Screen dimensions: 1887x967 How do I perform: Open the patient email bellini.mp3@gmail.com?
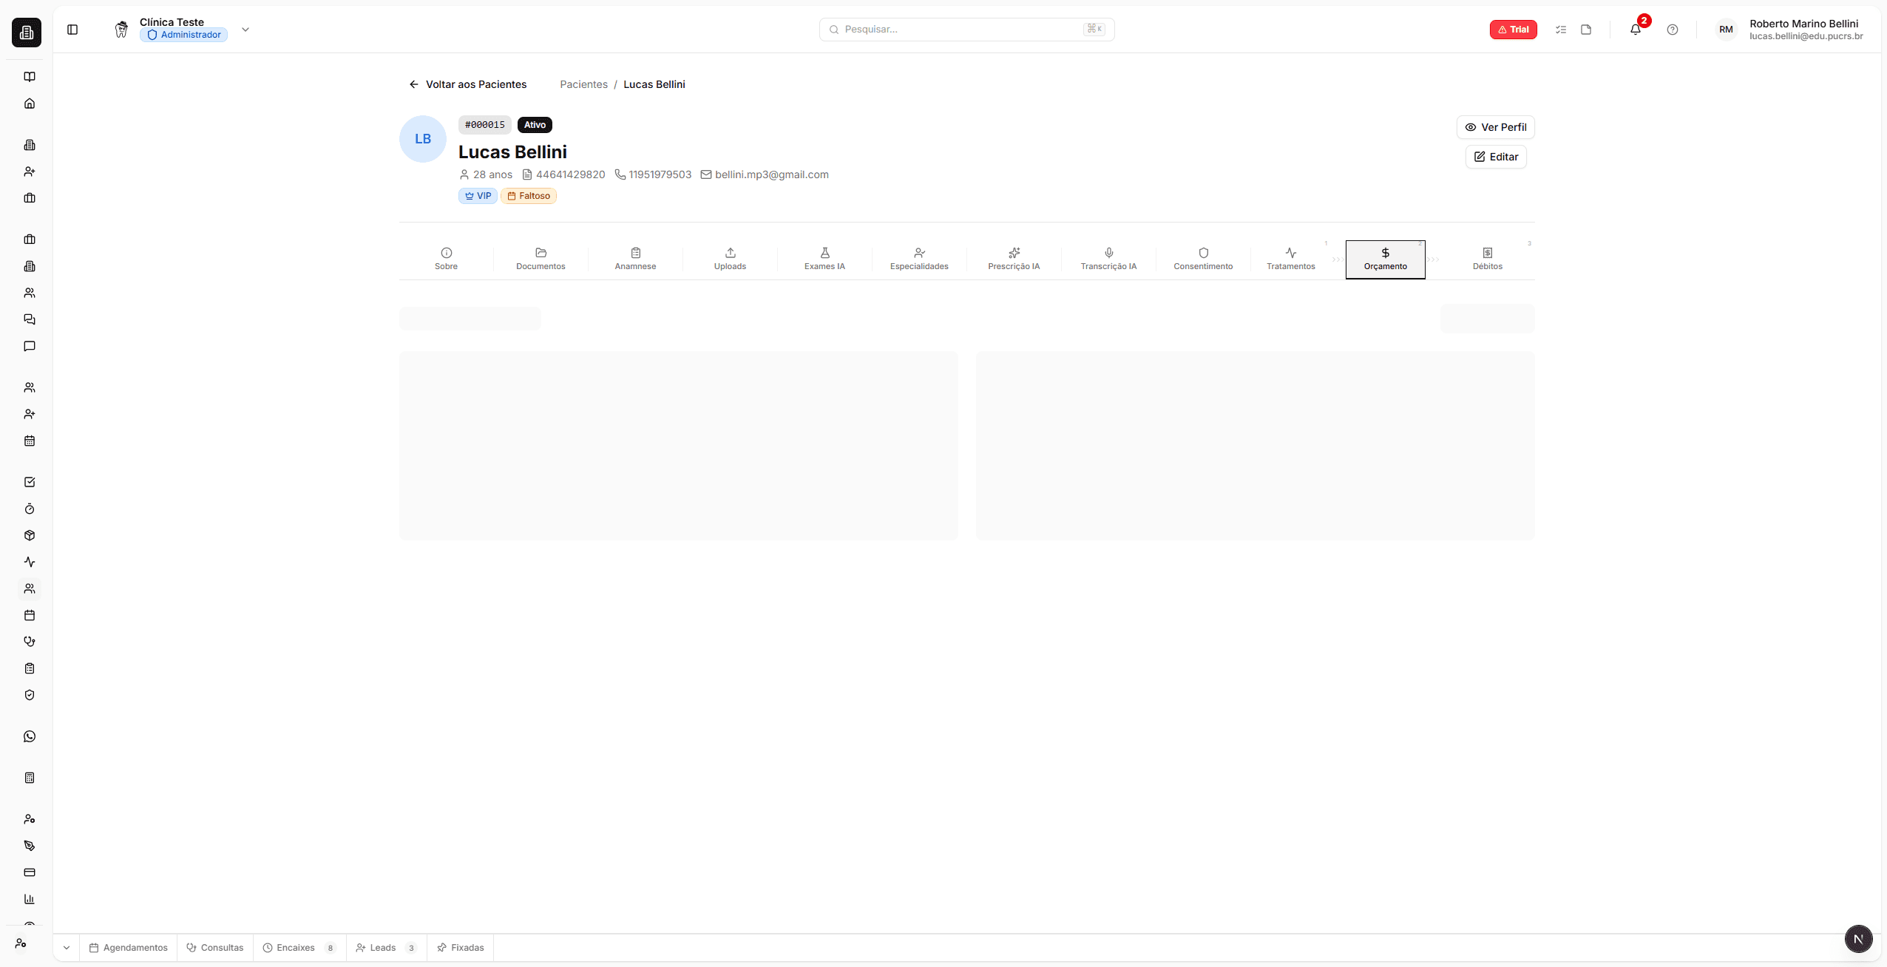coord(772,174)
